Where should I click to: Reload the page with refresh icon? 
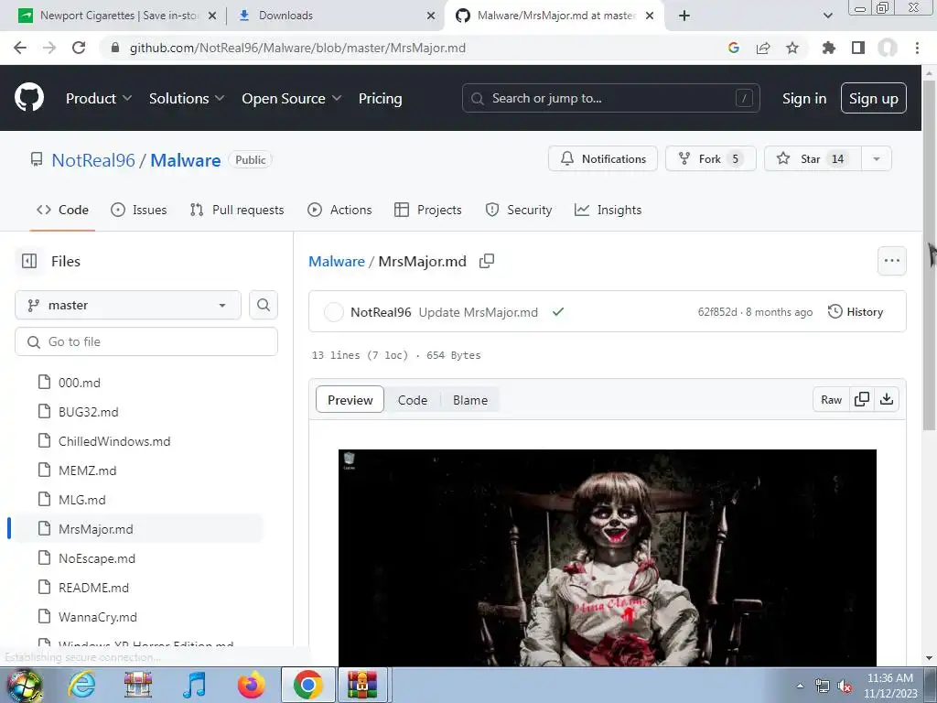coord(79,48)
